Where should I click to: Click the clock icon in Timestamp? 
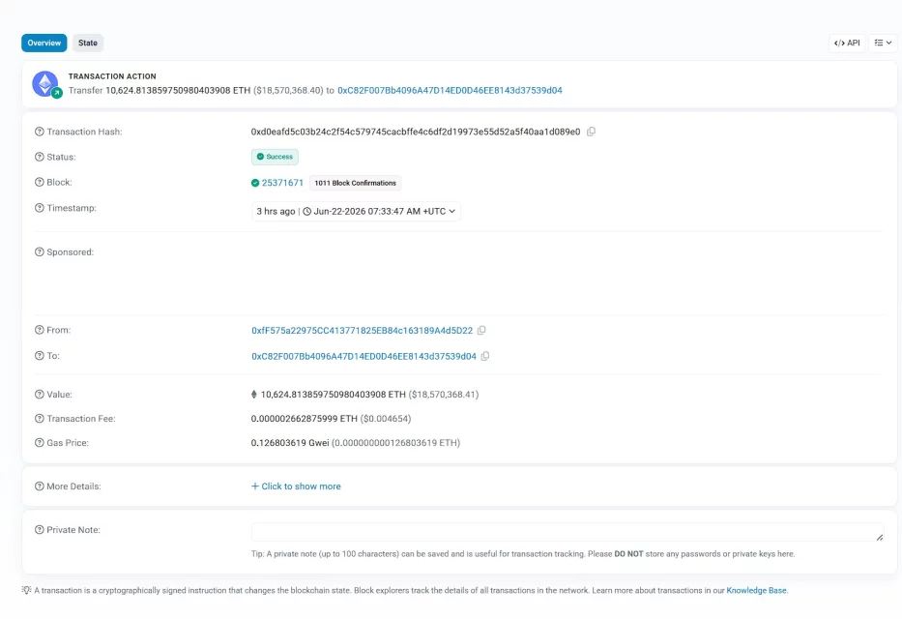click(x=307, y=211)
